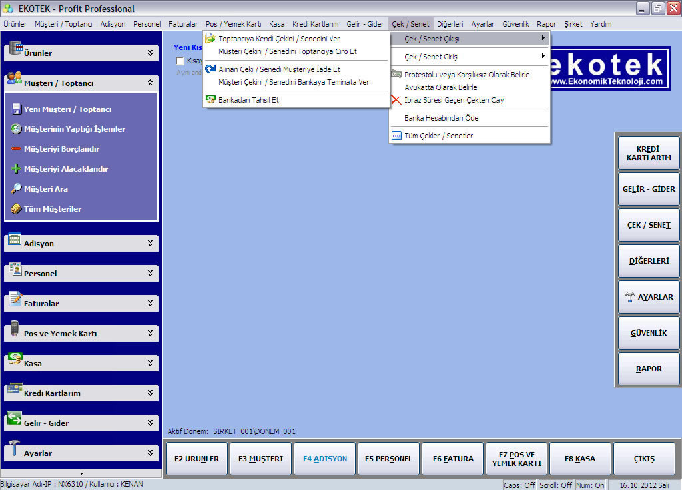Choose Tüm Çekler / Senetler menu item
This screenshot has height=490, width=682.
click(x=470, y=136)
